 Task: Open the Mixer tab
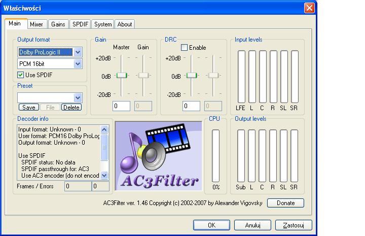36,24
